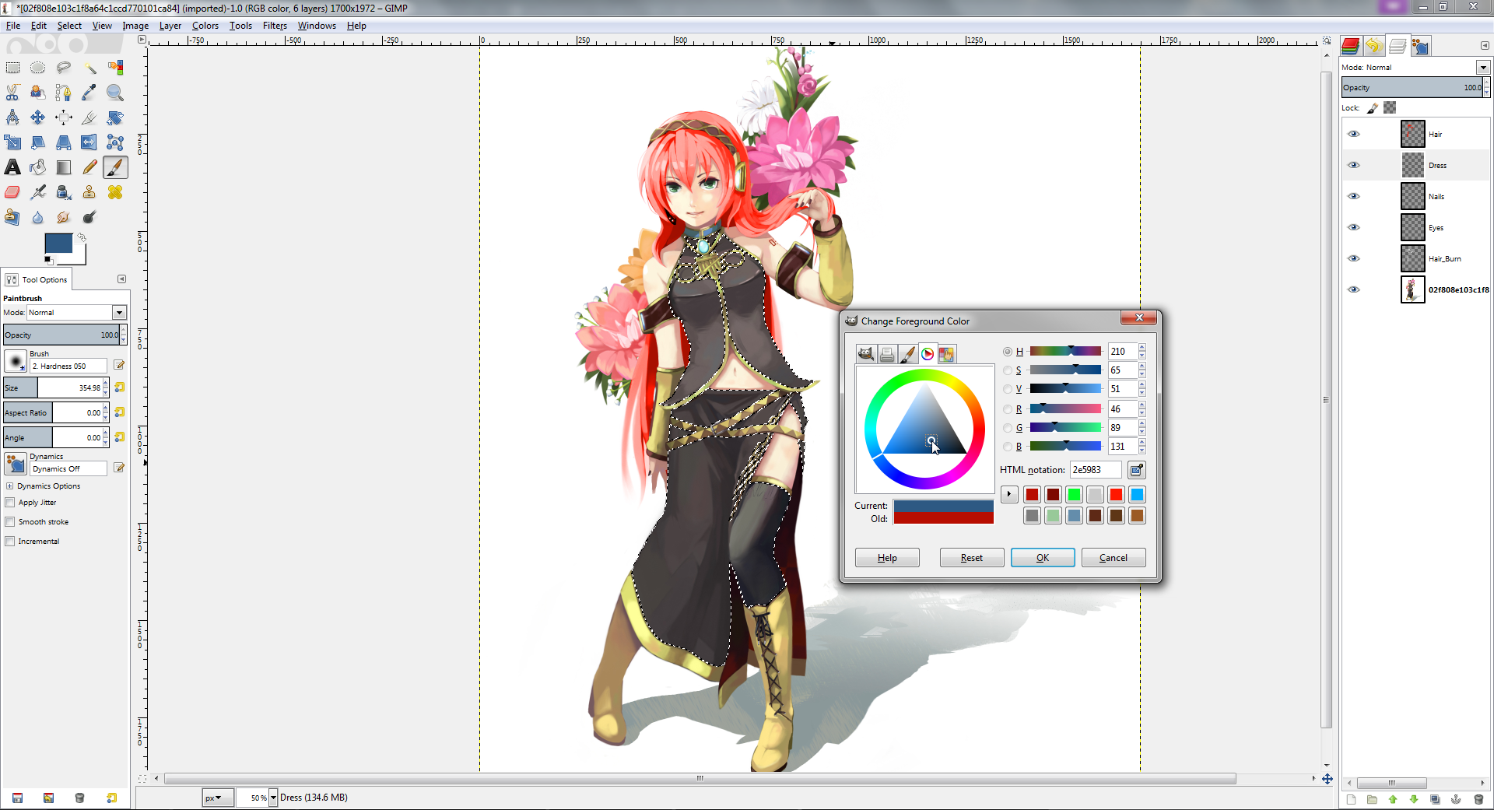Toggle visibility of the Eyes layer
The width and height of the screenshot is (1494, 810).
(x=1354, y=227)
